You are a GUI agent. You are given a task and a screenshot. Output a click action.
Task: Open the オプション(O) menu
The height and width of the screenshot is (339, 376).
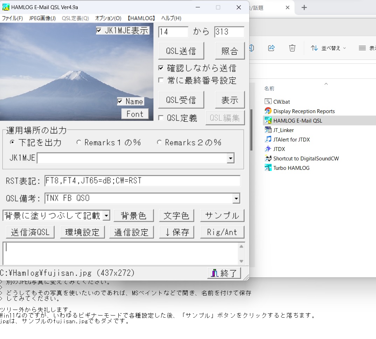pos(108,18)
